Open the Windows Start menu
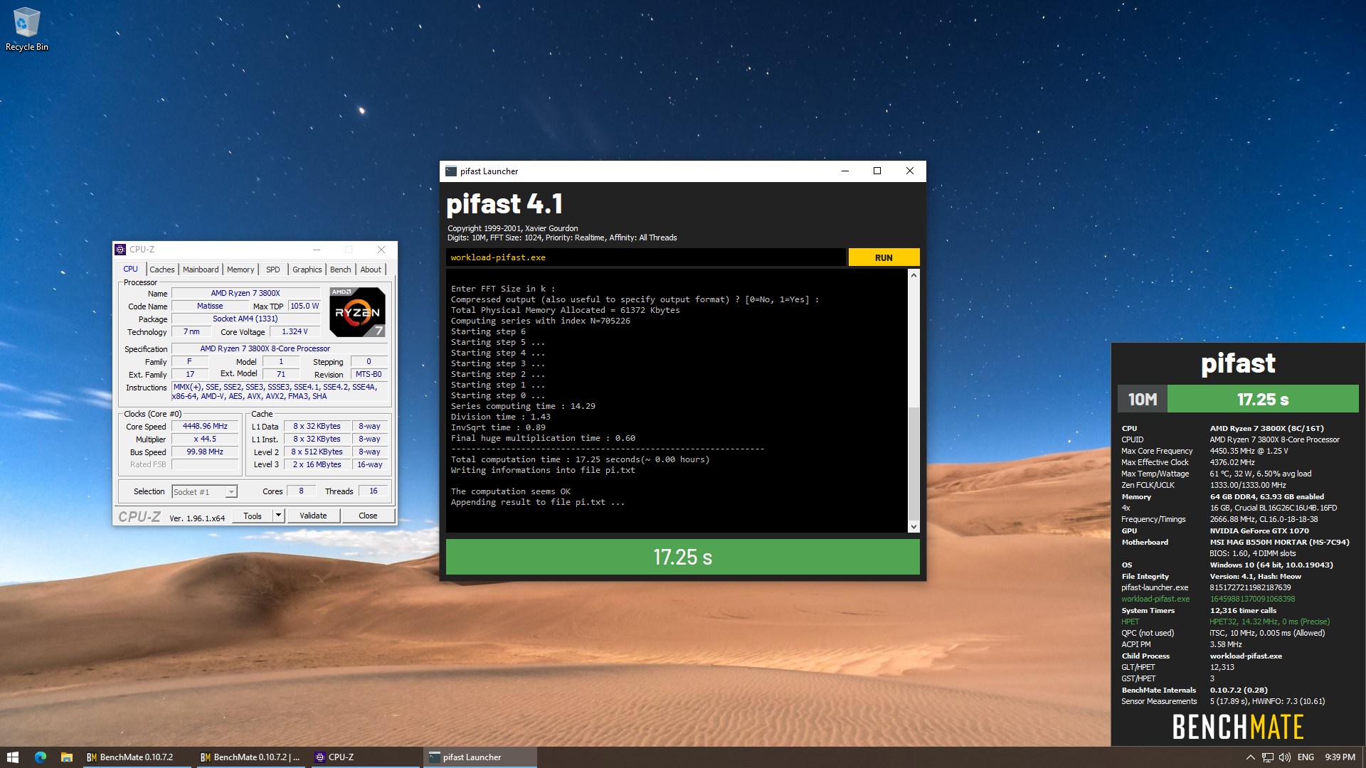This screenshot has height=768, width=1366. [12, 757]
